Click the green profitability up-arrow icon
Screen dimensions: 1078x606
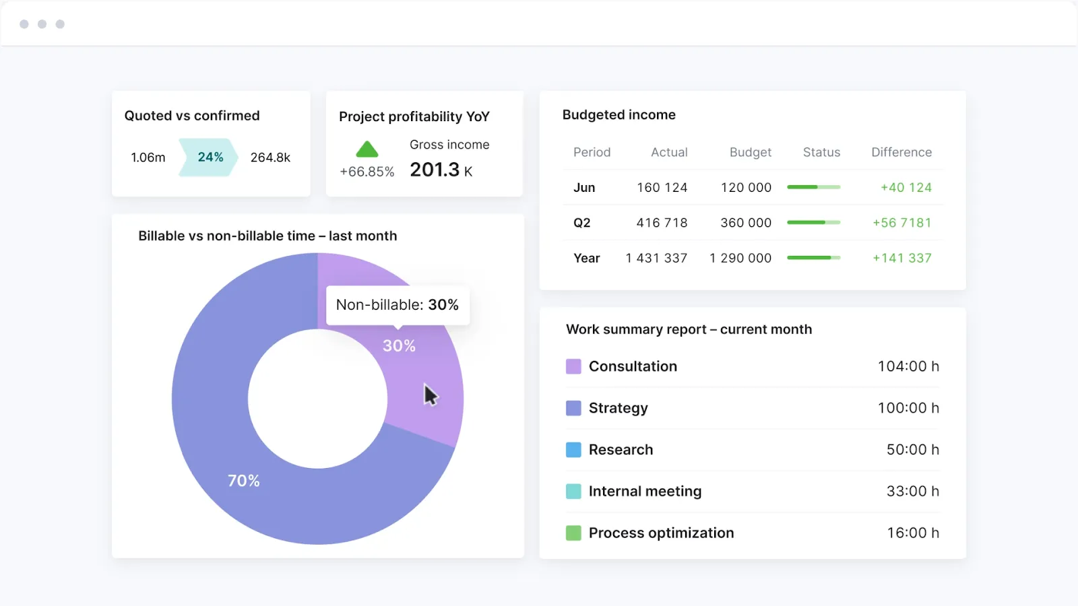(367, 149)
